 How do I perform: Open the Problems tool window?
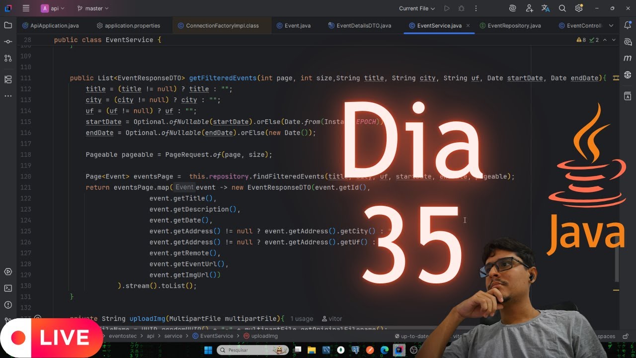[x=8, y=305]
